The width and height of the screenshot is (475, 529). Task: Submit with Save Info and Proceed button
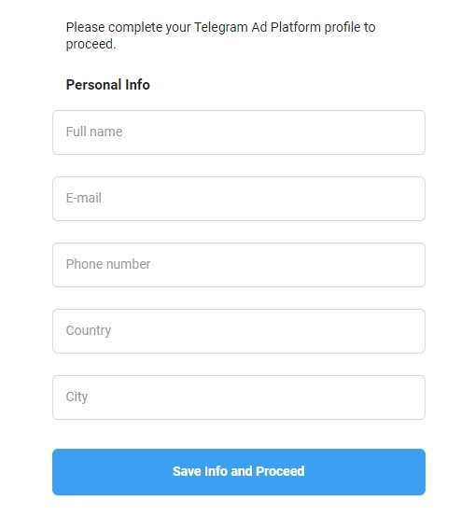pyautogui.click(x=239, y=472)
